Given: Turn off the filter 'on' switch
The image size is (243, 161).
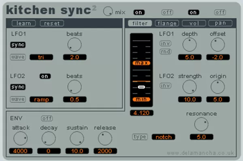Looking at the screenshot, I should click(x=139, y=13).
